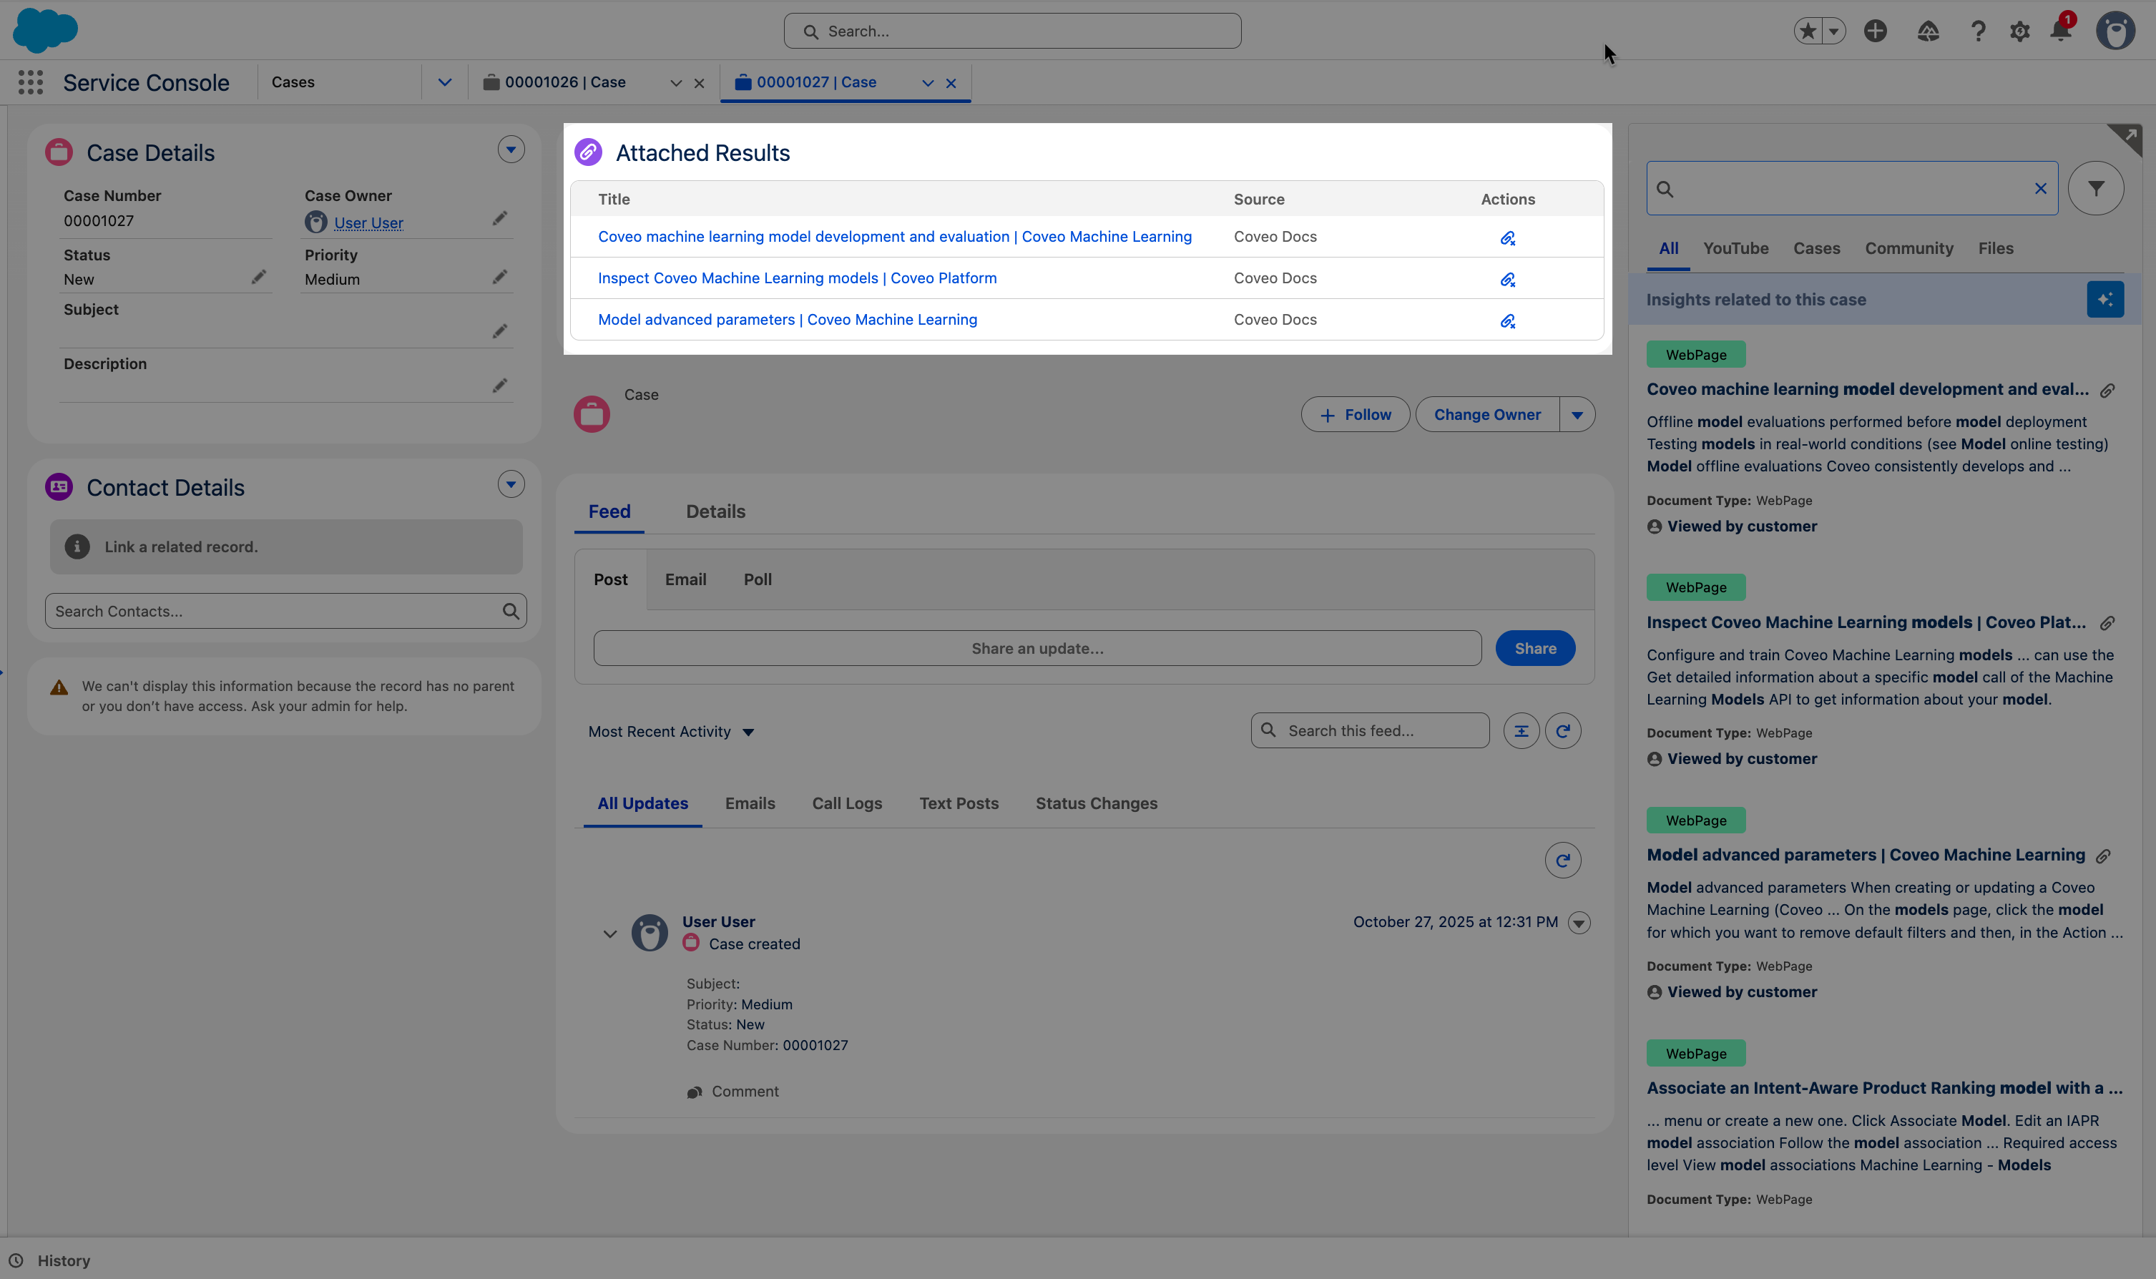Image resolution: width=2156 pixels, height=1279 pixels.
Task: Switch to the Details tab
Action: point(715,511)
